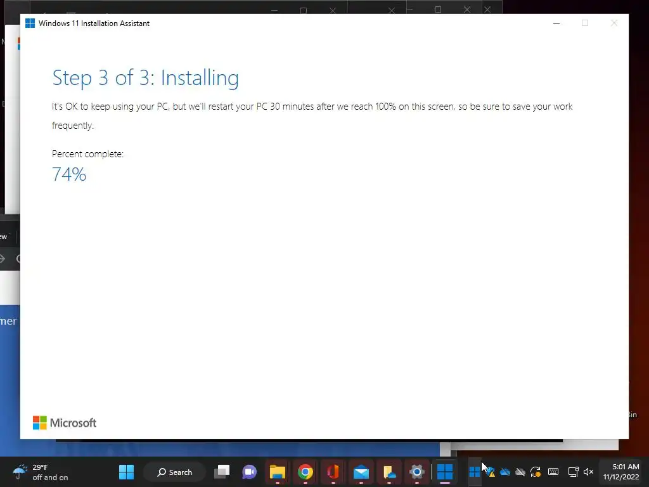Open the weather widget showing 29°F
The height and width of the screenshot is (487, 649).
tap(41, 472)
